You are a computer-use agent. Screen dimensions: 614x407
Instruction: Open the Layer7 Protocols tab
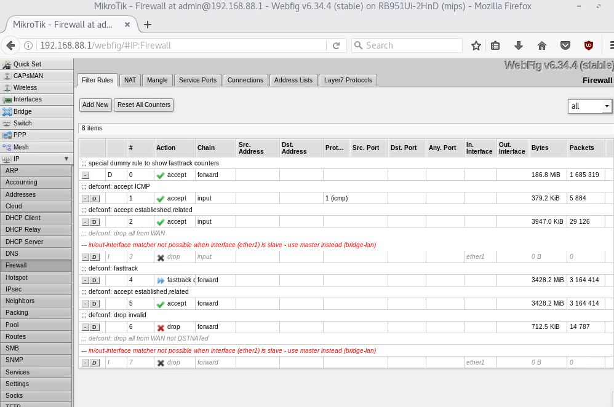pos(348,80)
